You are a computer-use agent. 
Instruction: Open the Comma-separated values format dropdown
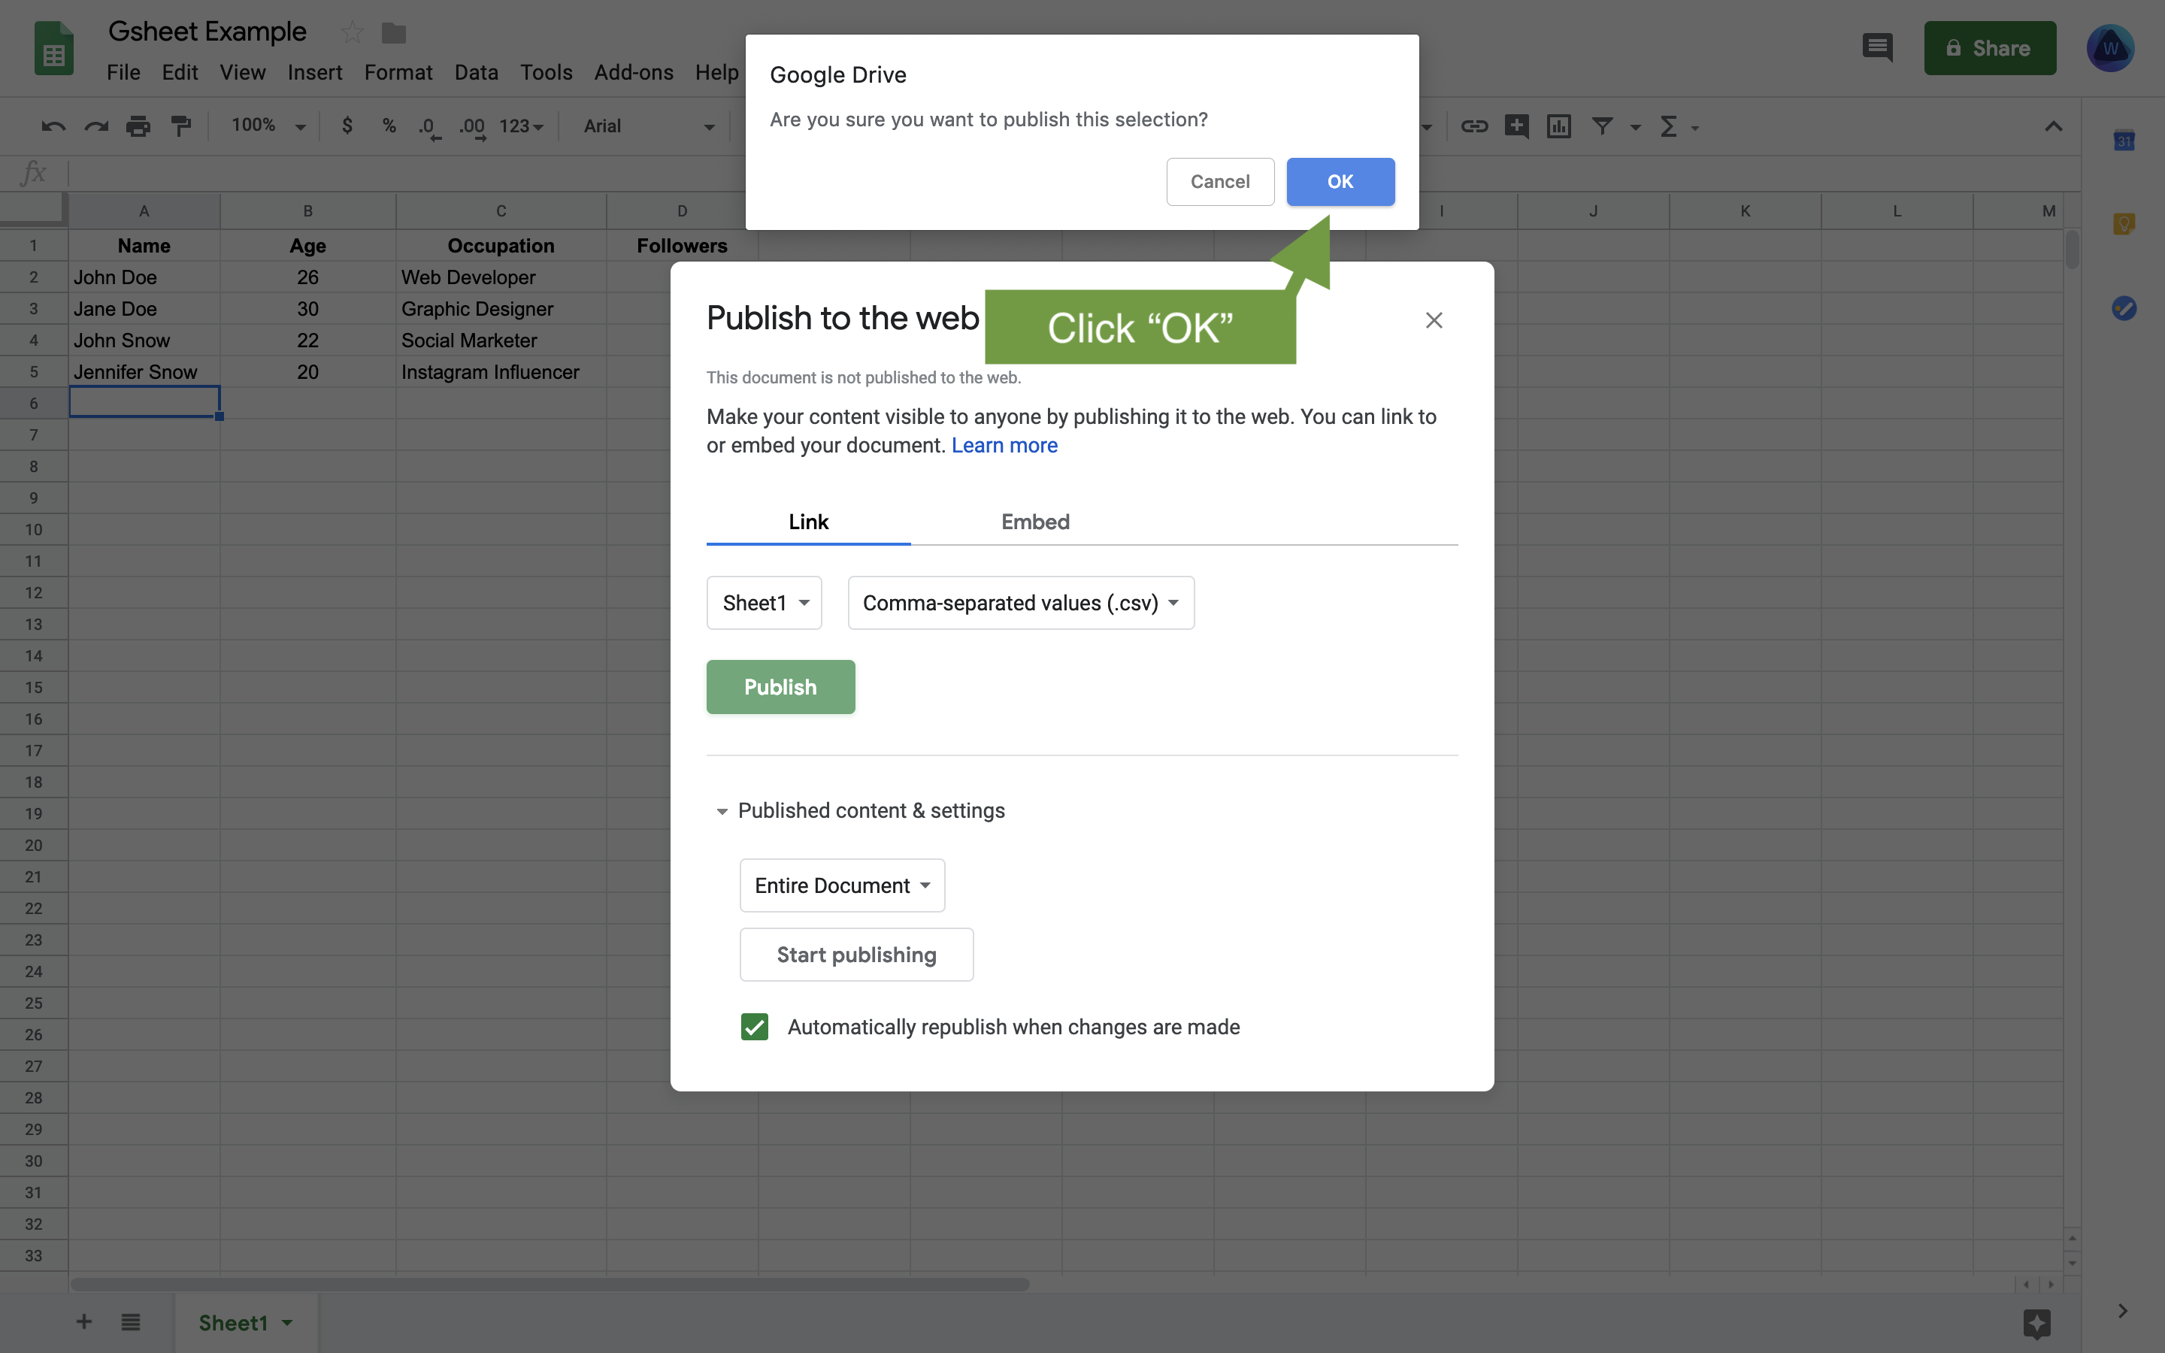[x=1021, y=603]
